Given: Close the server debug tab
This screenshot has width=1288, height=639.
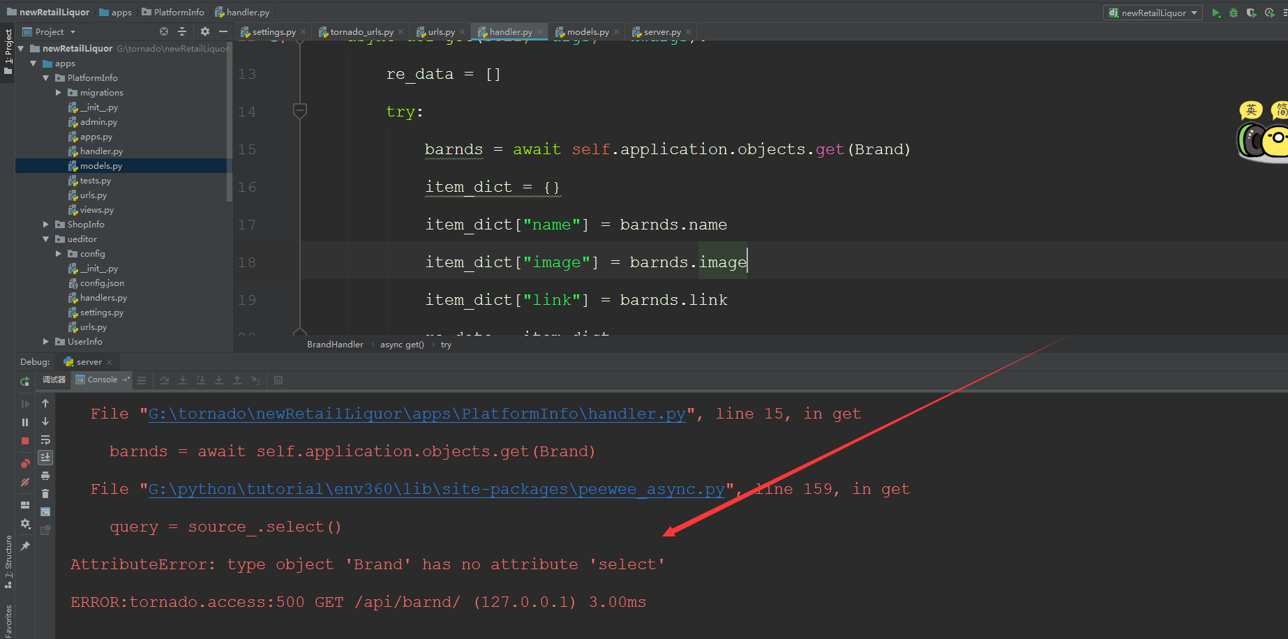Looking at the screenshot, I should tap(109, 362).
